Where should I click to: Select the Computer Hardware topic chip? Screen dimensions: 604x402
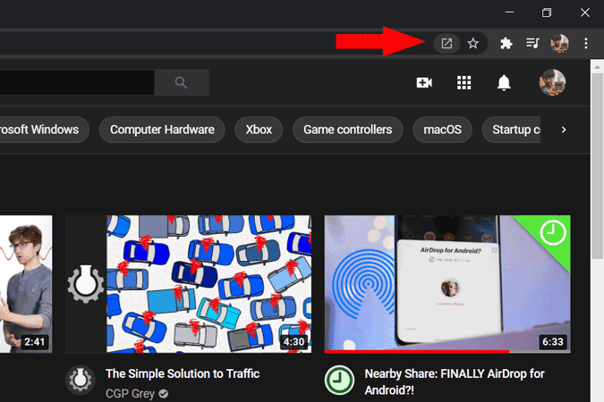pos(162,130)
